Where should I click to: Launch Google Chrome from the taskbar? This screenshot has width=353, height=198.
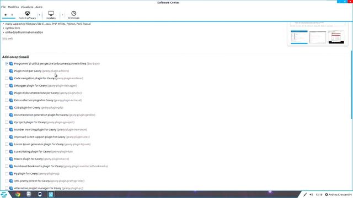click(x=18, y=194)
